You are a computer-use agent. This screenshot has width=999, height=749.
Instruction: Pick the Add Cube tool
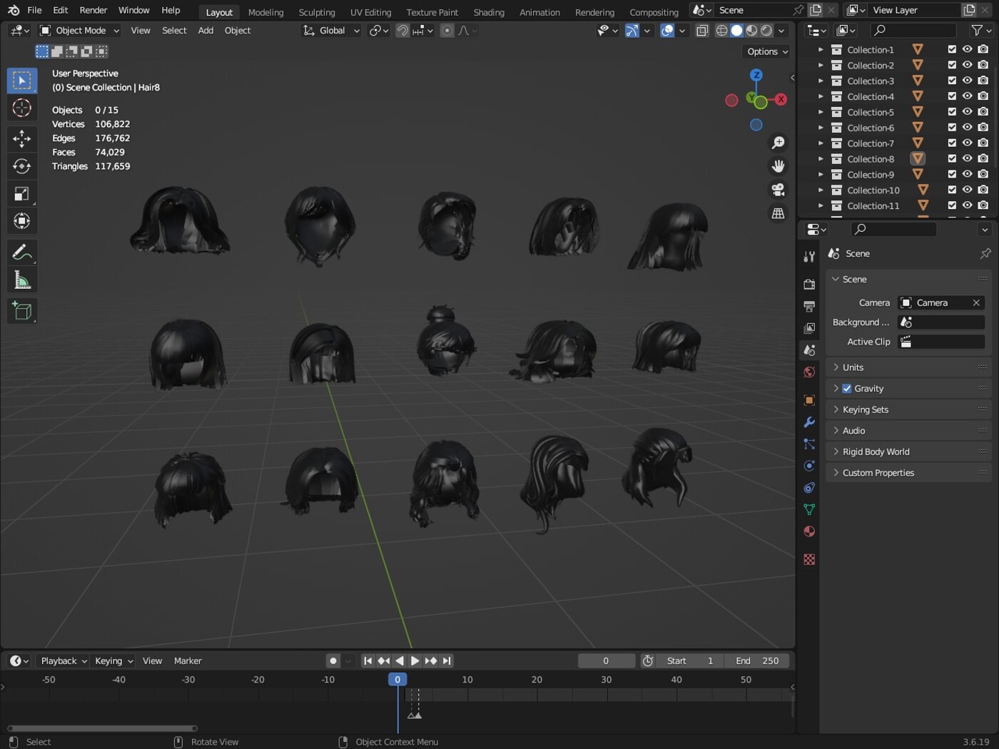tap(21, 311)
